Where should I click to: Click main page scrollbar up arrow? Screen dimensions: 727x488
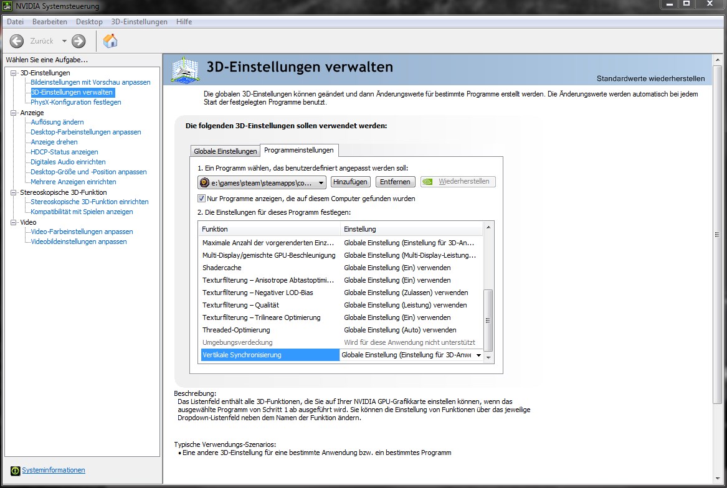[x=718, y=60]
